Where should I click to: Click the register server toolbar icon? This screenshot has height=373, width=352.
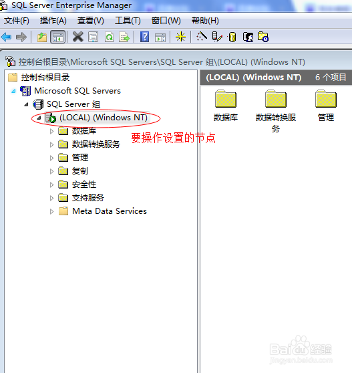[217, 37]
